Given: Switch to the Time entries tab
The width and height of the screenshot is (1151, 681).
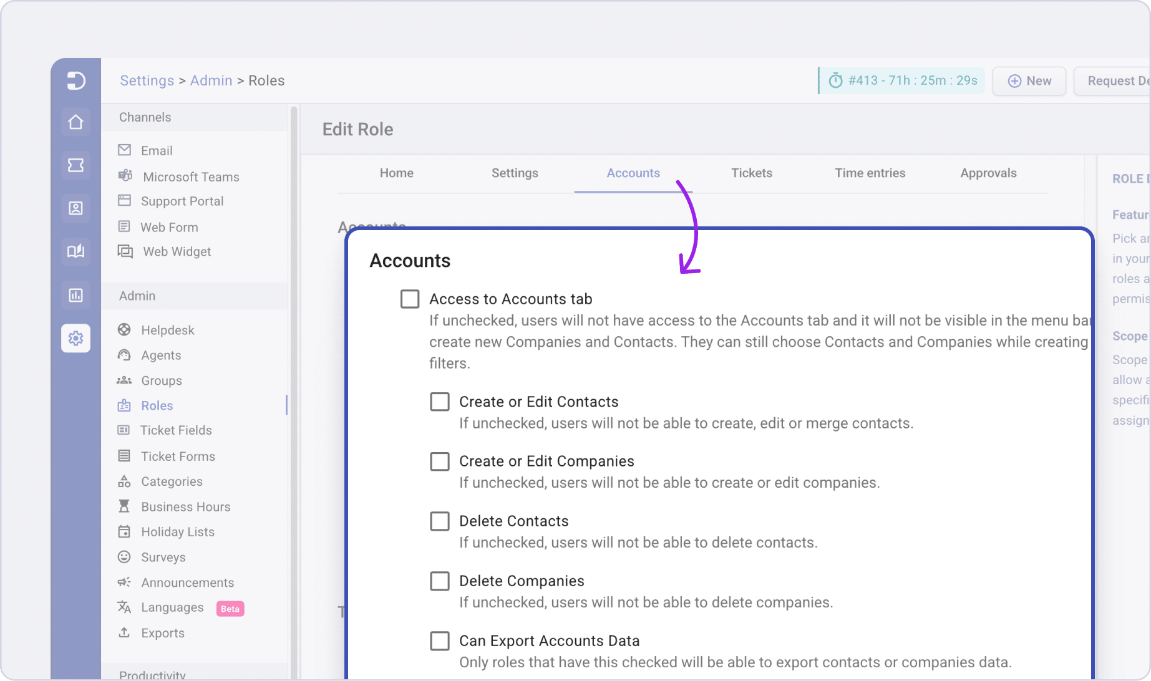Looking at the screenshot, I should [x=870, y=173].
